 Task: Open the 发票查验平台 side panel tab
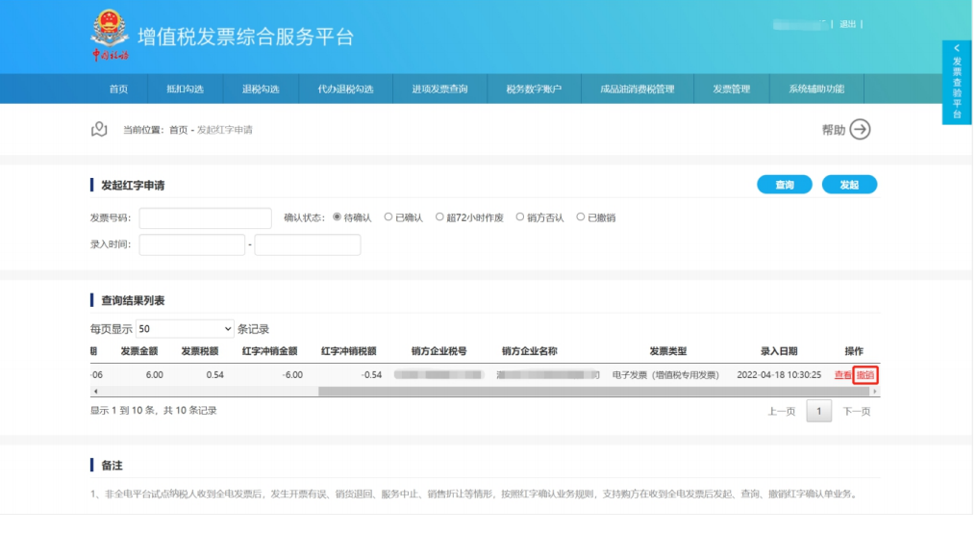(x=957, y=82)
